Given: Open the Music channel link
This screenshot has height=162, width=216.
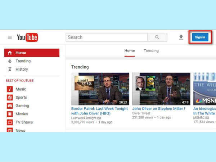Looking at the screenshot, I should tap(21, 89).
